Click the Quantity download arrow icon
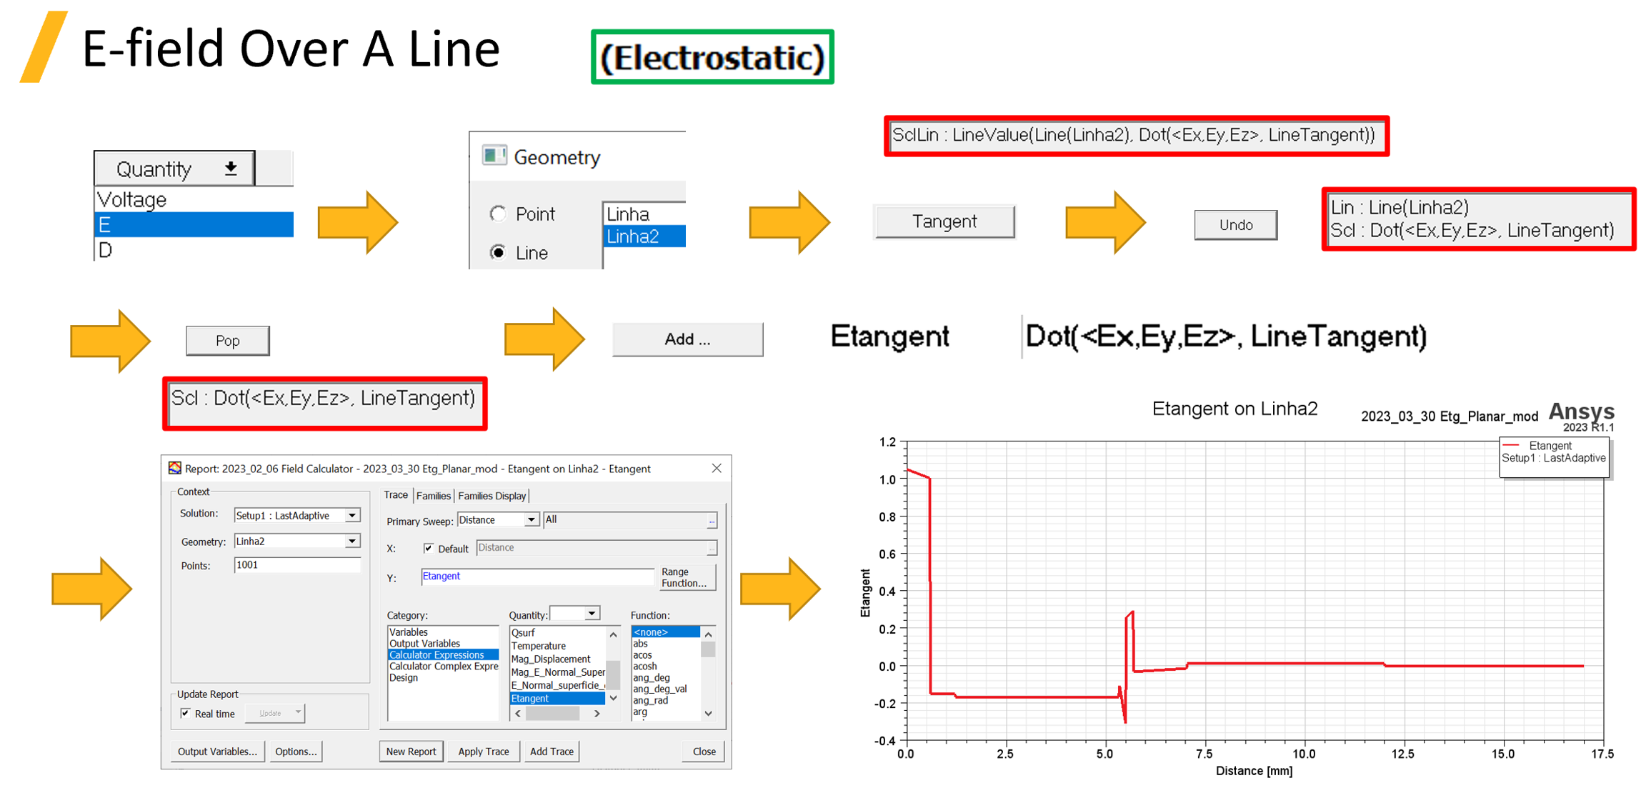 tap(231, 169)
